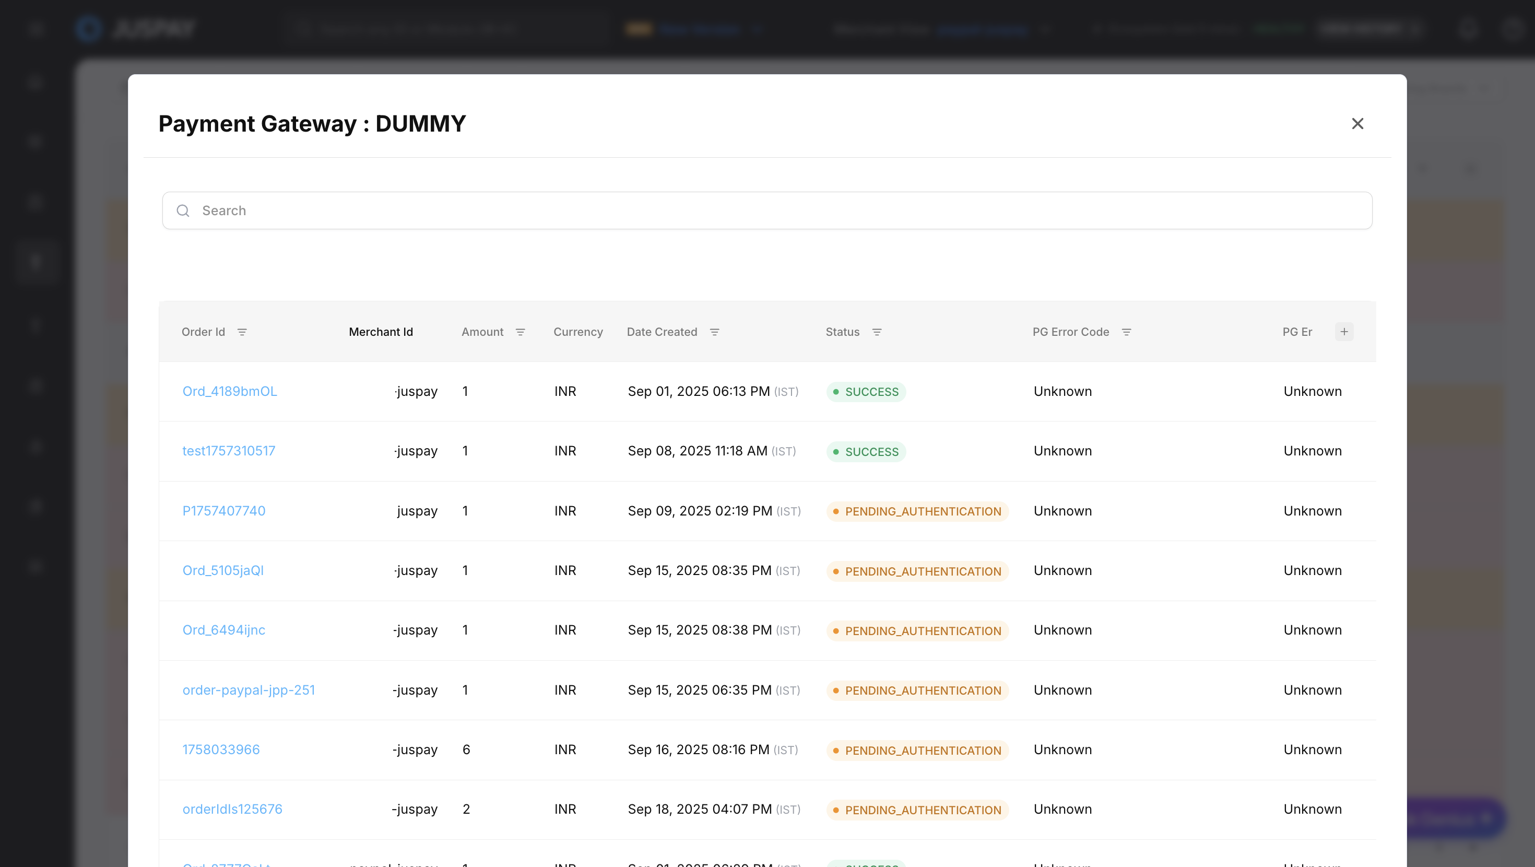
Task: Open order Ord_6494ijnc
Action: 223,630
